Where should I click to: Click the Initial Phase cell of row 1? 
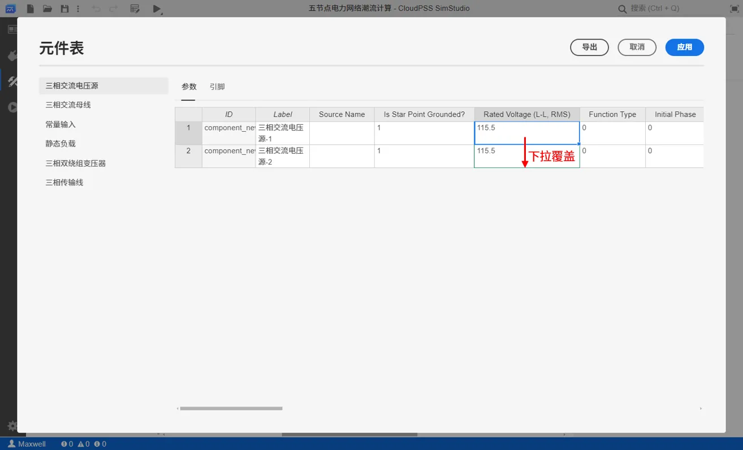point(675,133)
